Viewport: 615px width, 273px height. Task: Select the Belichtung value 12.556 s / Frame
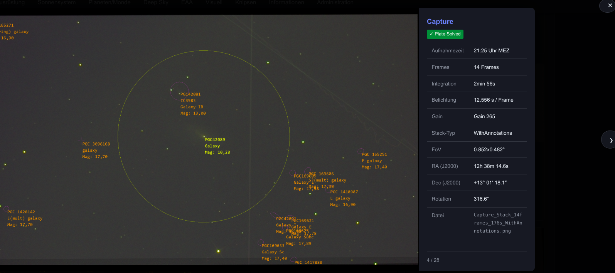[x=494, y=100]
